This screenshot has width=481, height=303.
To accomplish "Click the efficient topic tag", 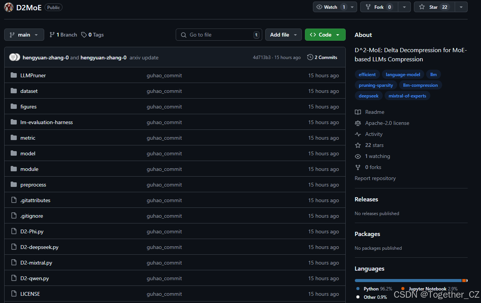I will [x=367, y=75].
